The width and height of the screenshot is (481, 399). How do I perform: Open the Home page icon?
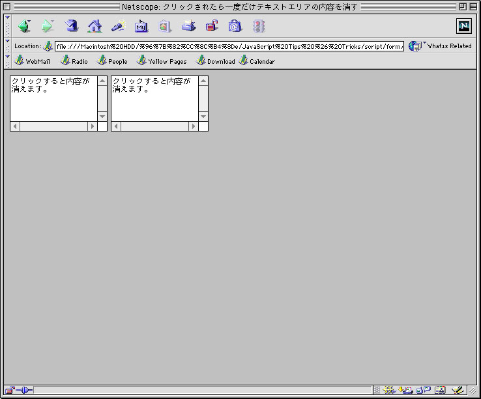point(95,26)
